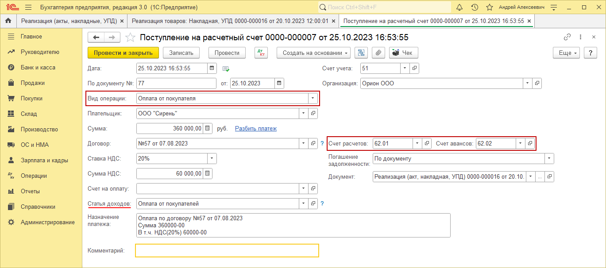Open attached files paperclip icon
Screen dimensions: 606x268
click(378, 53)
